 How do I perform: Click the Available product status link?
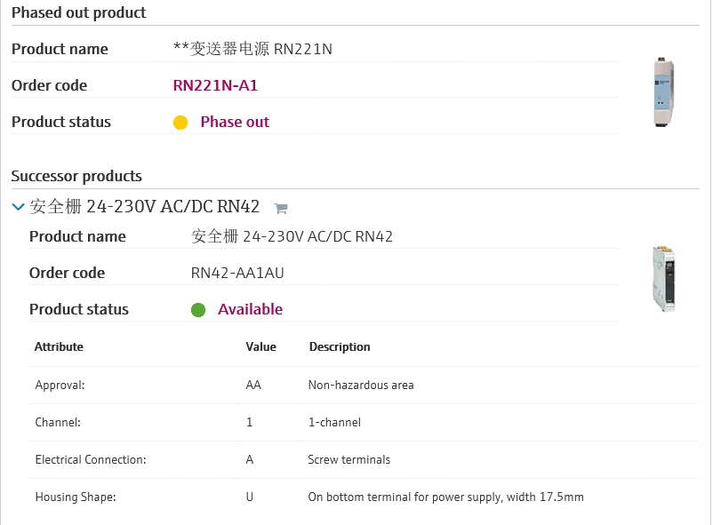tap(250, 309)
